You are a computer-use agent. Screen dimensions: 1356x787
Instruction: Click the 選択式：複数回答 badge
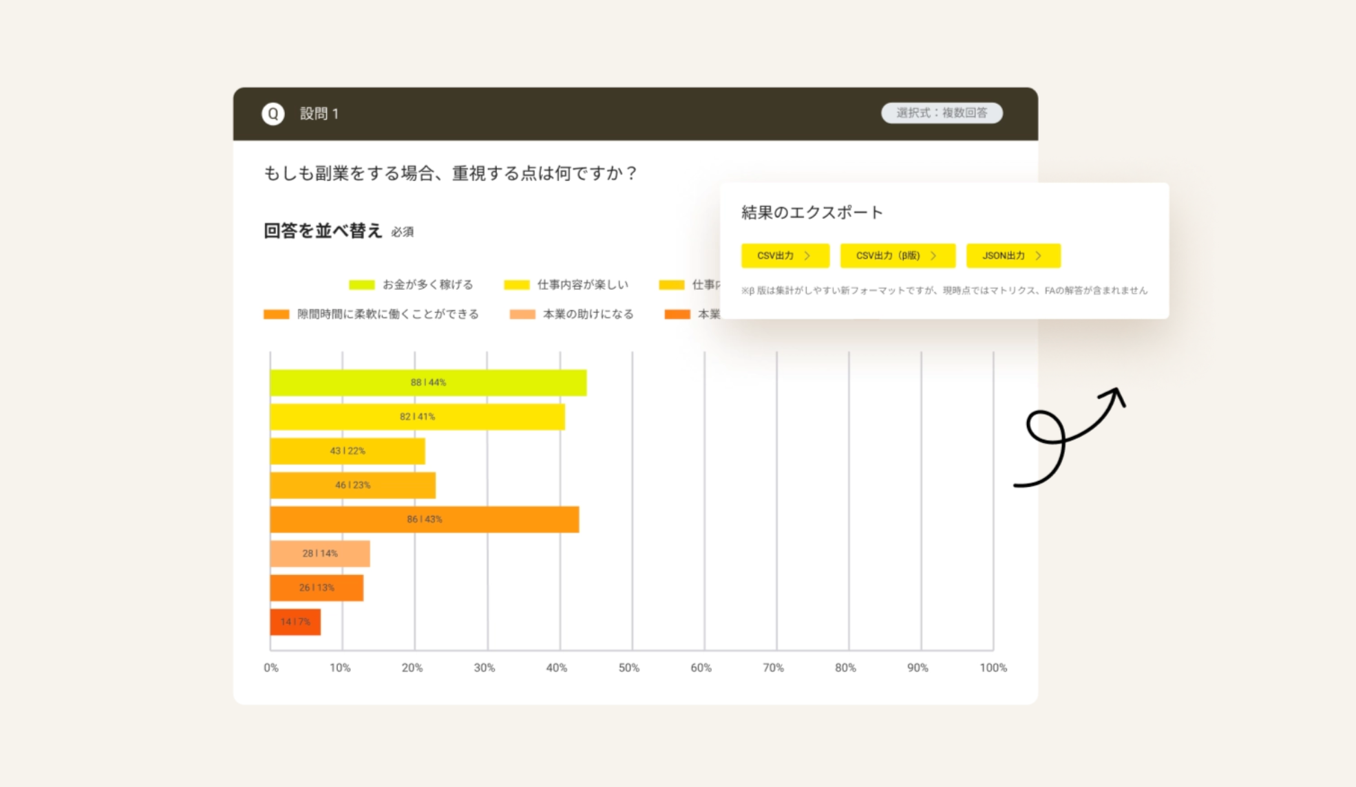(x=941, y=113)
